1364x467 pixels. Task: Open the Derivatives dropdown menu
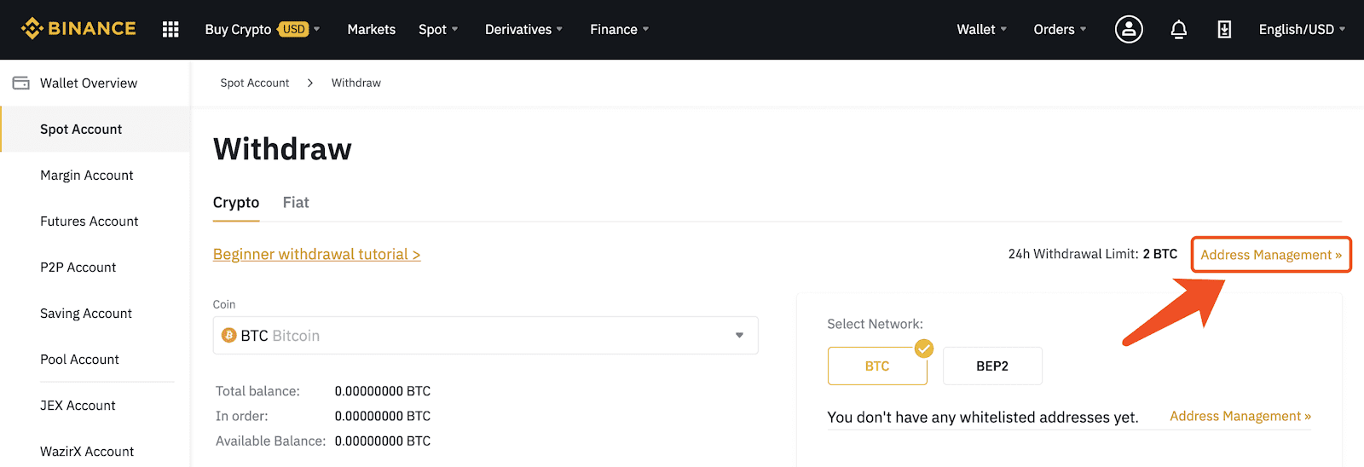tap(523, 29)
